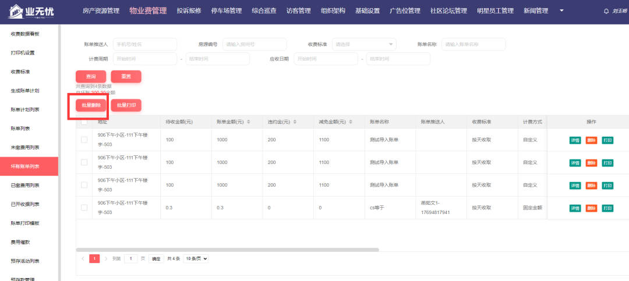Viewport: 629px width, 281px height.
Task: Click the 确定 page jump button
Action: 156,258
